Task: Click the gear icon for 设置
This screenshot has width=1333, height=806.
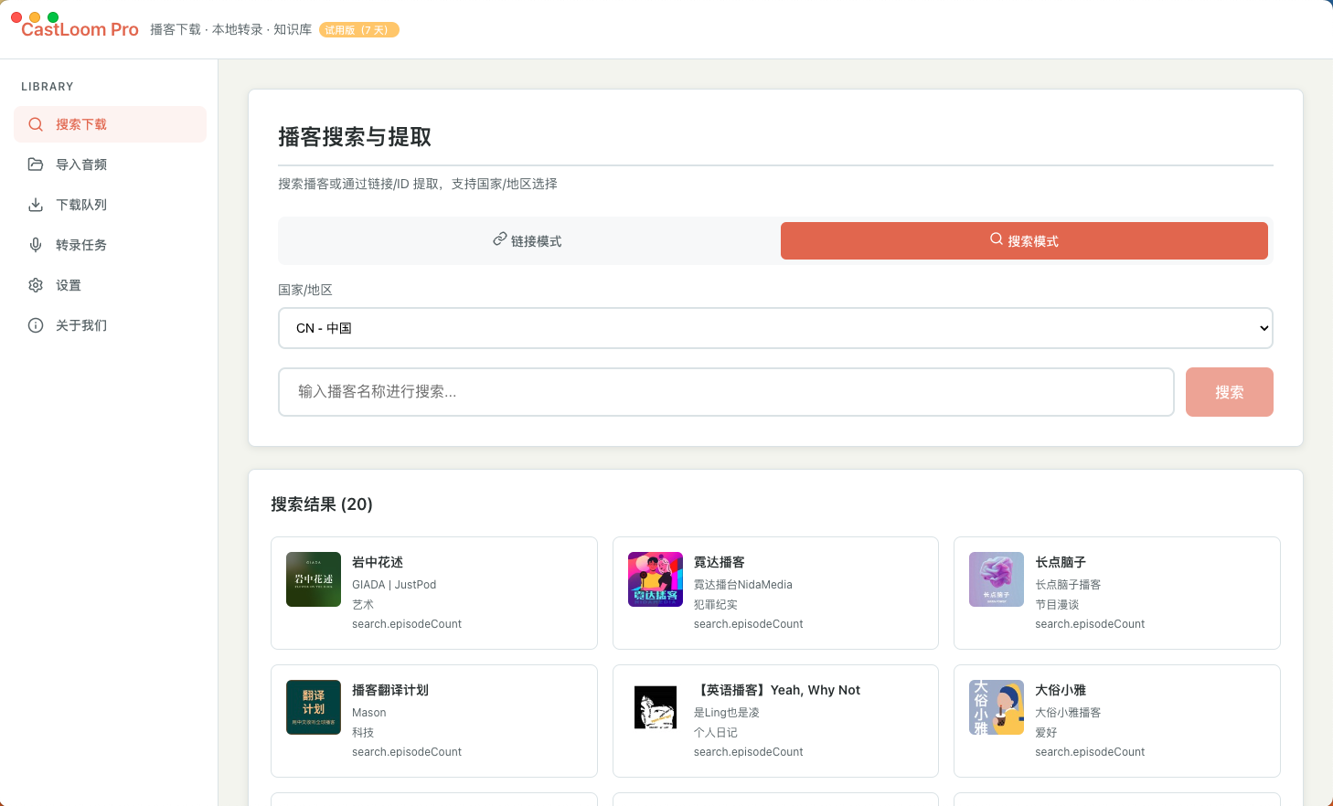Action: point(36,285)
